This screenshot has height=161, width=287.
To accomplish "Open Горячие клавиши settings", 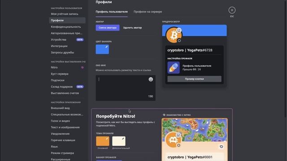I will (x=67, y=140).
